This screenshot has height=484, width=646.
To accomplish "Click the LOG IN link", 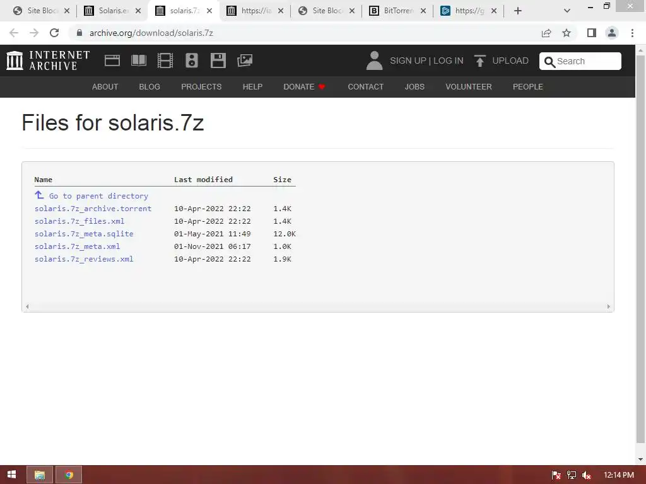I will click(x=449, y=61).
